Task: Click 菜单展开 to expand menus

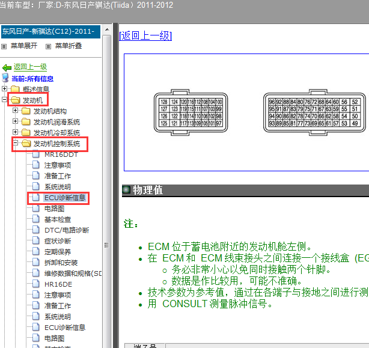Action: click(24, 46)
